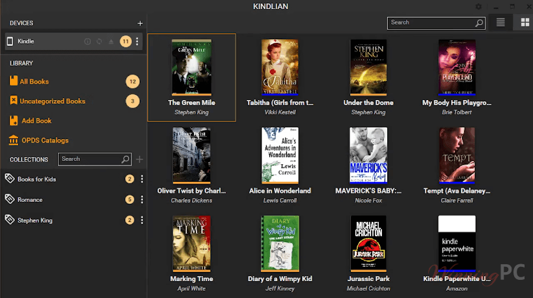
Task: Open OPDS Catalogs
Action: point(45,140)
